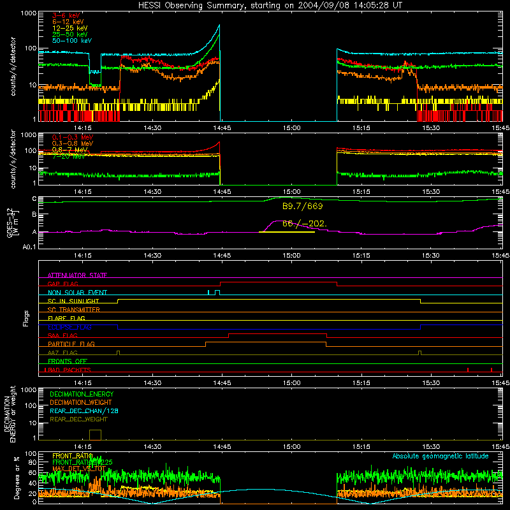This screenshot has height=510, width=510.
Task: Click the FRONT_RATIO1225 legend label
Action: pos(82,462)
